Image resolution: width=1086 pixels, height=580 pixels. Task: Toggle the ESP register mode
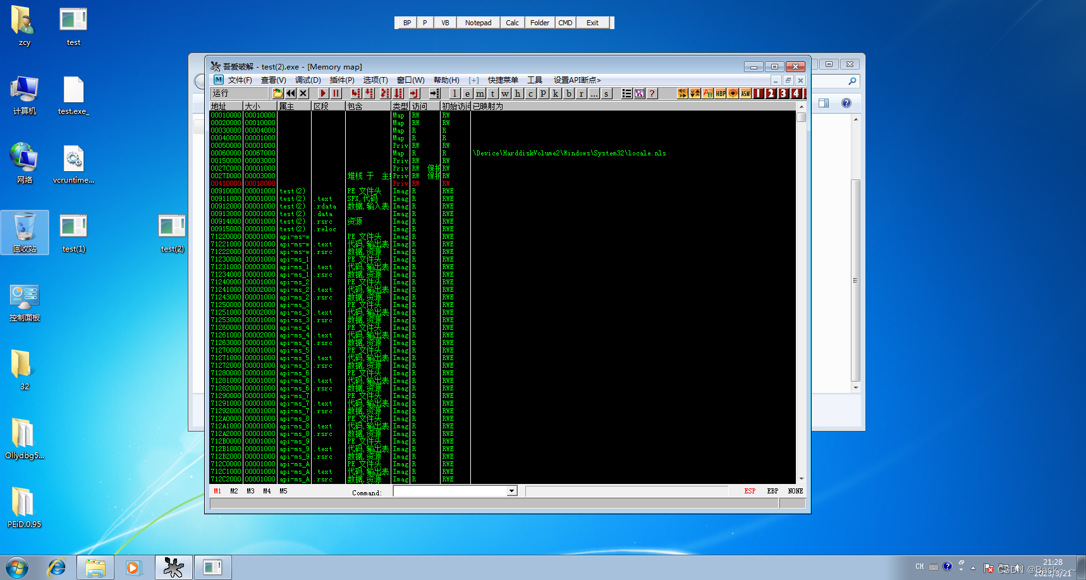tap(750, 491)
